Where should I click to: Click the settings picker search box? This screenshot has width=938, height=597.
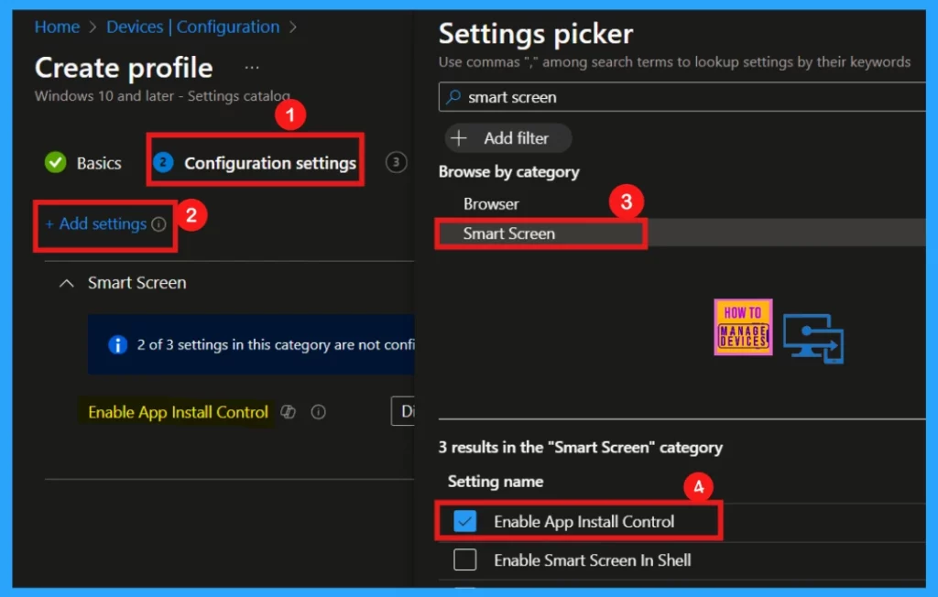[x=682, y=97]
